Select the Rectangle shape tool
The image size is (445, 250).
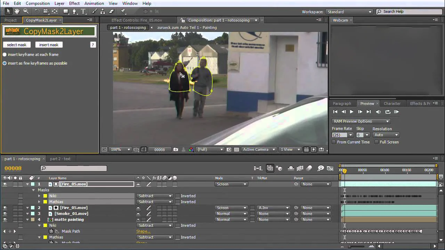(x=65, y=11)
